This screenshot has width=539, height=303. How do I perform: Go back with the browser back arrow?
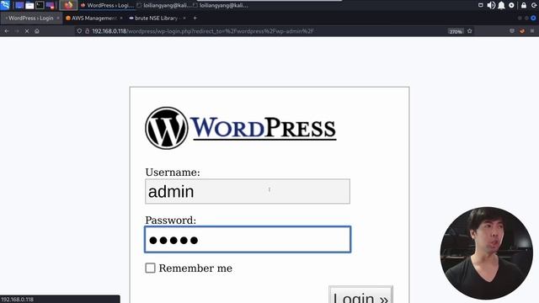click(7, 31)
